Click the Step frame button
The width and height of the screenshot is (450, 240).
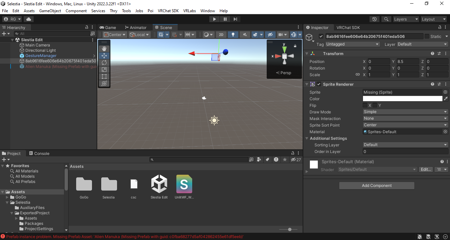tap(235, 19)
